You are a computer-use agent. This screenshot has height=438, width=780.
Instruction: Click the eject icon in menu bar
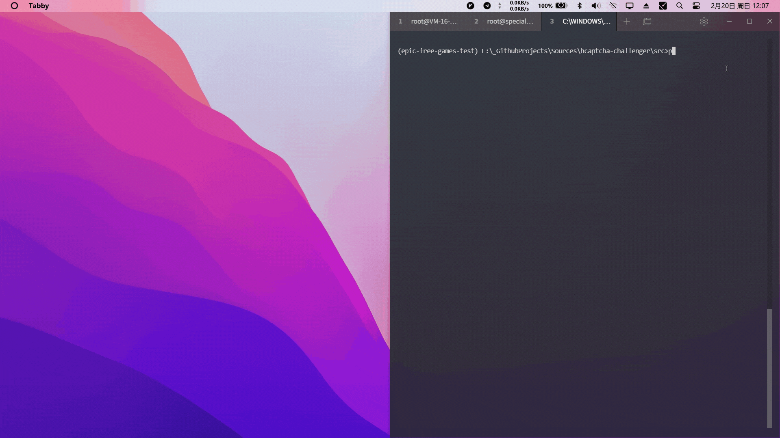(x=646, y=6)
